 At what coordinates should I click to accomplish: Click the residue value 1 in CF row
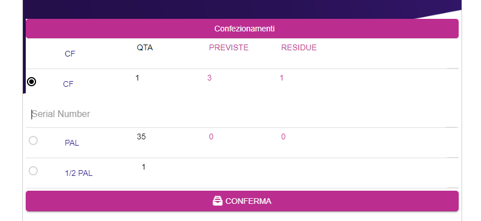point(281,78)
